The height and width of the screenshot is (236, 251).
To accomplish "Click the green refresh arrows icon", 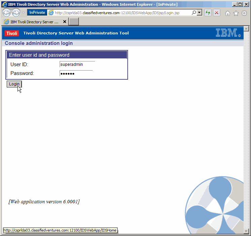I will (208, 13).
